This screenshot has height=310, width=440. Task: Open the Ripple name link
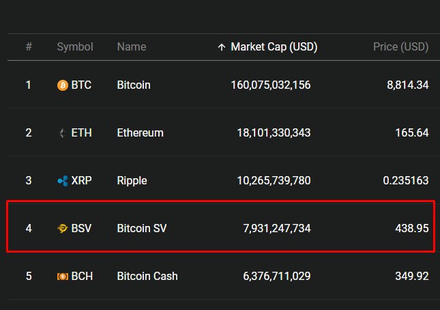coord(132,181)
